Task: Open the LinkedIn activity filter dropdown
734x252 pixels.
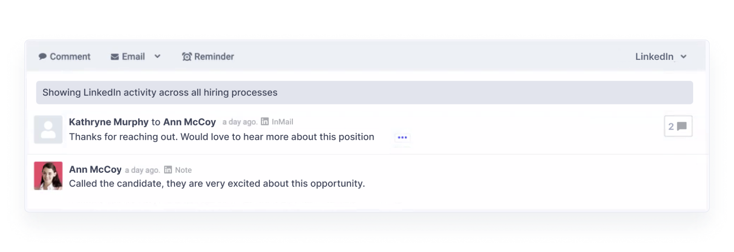Action: click(x=661, y=57)
